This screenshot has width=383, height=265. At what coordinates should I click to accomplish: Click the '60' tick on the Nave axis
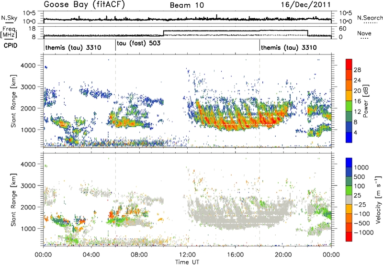(342, 29)
